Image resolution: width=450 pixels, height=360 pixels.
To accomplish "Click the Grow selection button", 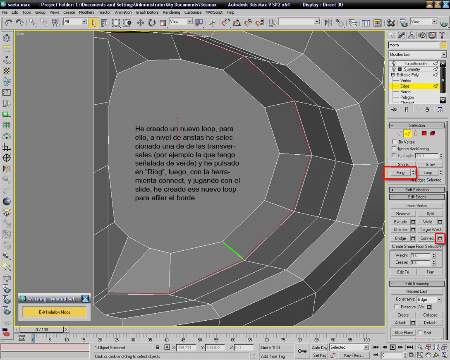I will pos(430,165).
